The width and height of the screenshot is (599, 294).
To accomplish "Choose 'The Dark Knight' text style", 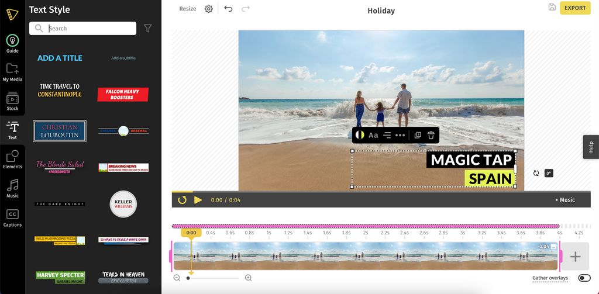I will tap(60, 204).
